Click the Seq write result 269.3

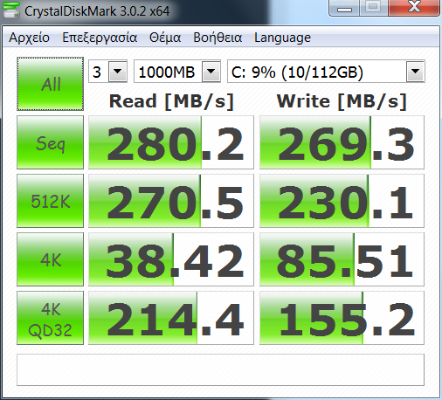coord(342,142)
